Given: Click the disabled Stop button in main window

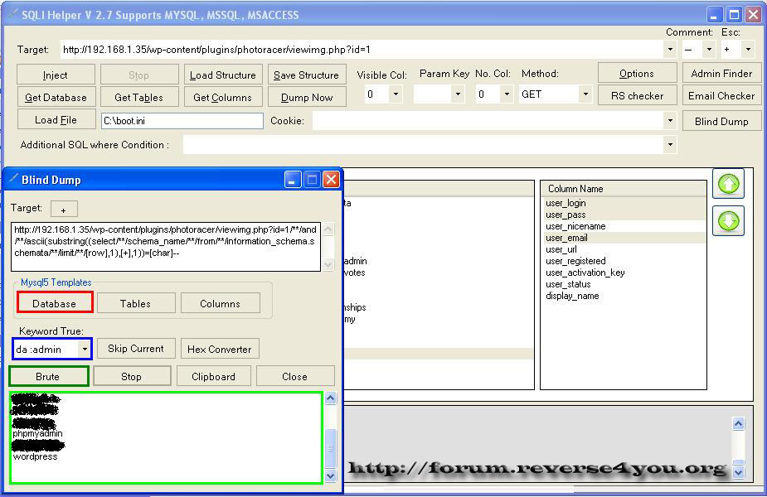Looking at the screenshot, I should (139, 75).
